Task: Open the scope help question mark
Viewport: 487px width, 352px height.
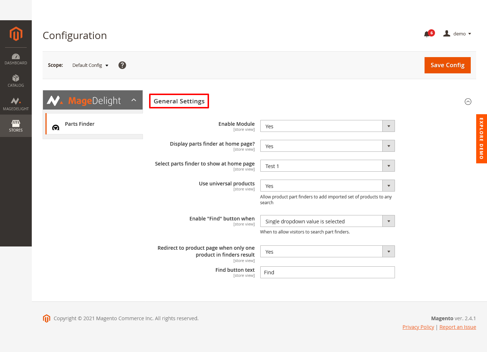Action: pos(122,65)
